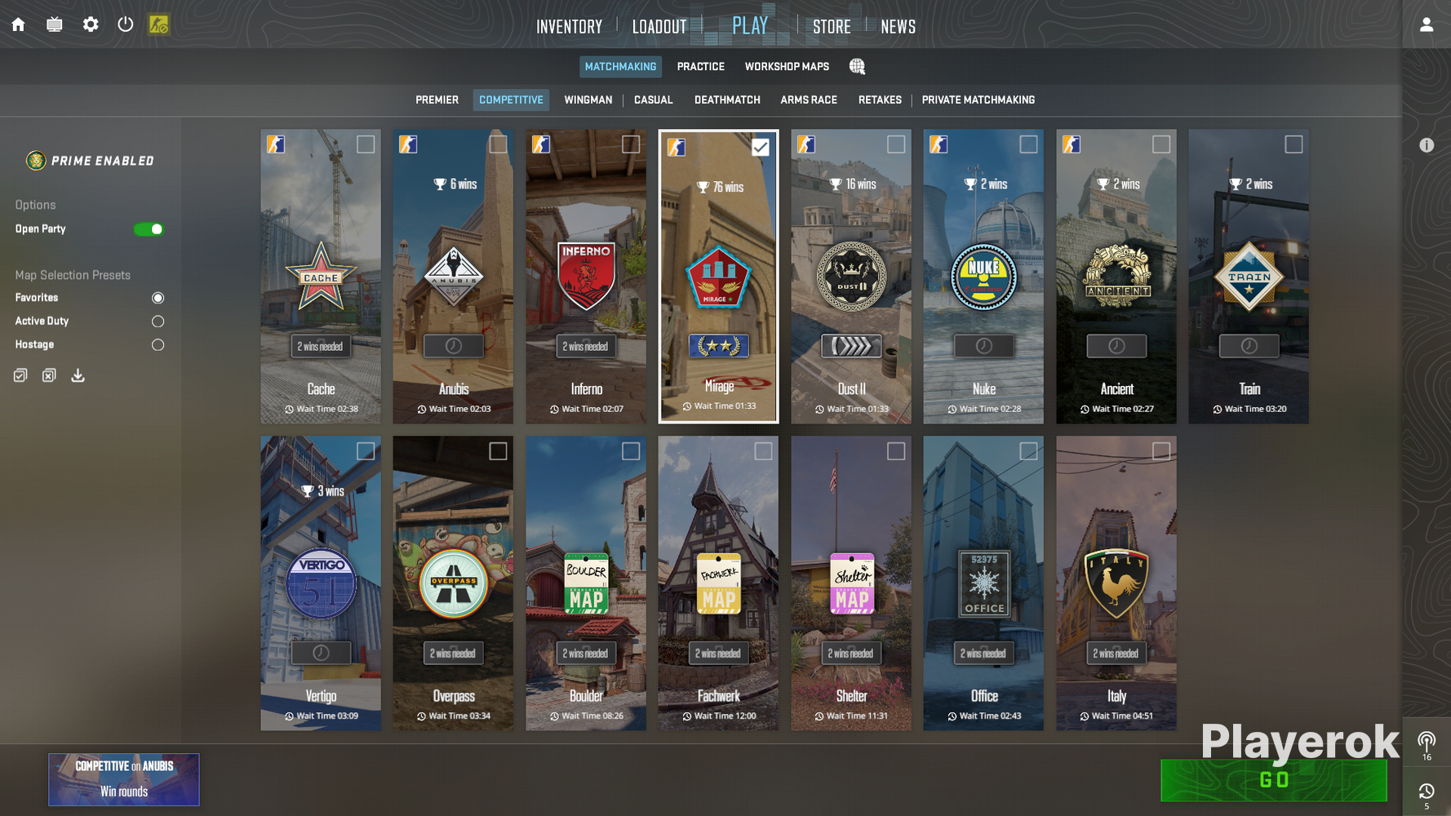
Task: Open the settings gear icon
Action: point(91,24)
